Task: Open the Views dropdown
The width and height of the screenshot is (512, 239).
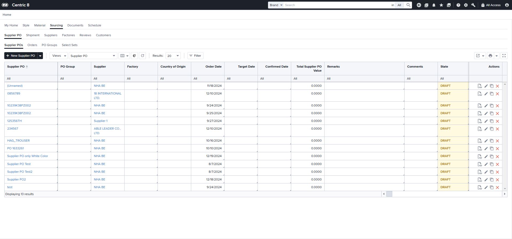Action: (59, 56)
